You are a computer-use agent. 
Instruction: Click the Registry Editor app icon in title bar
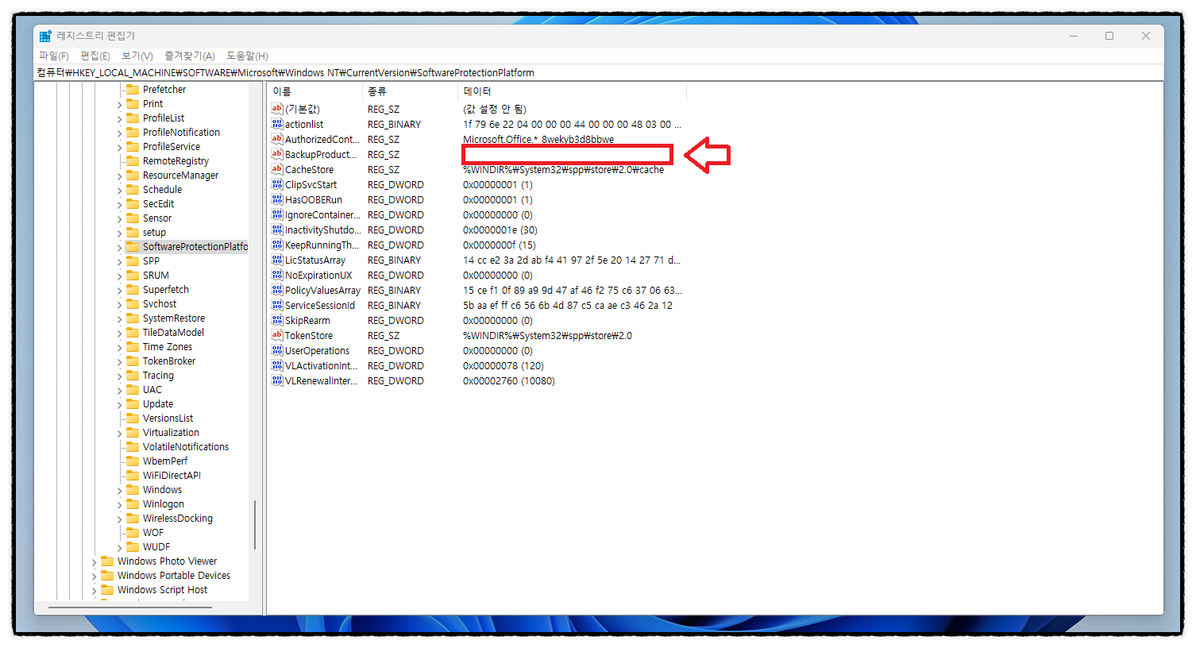pyautogui.click(x=45, y=36)
